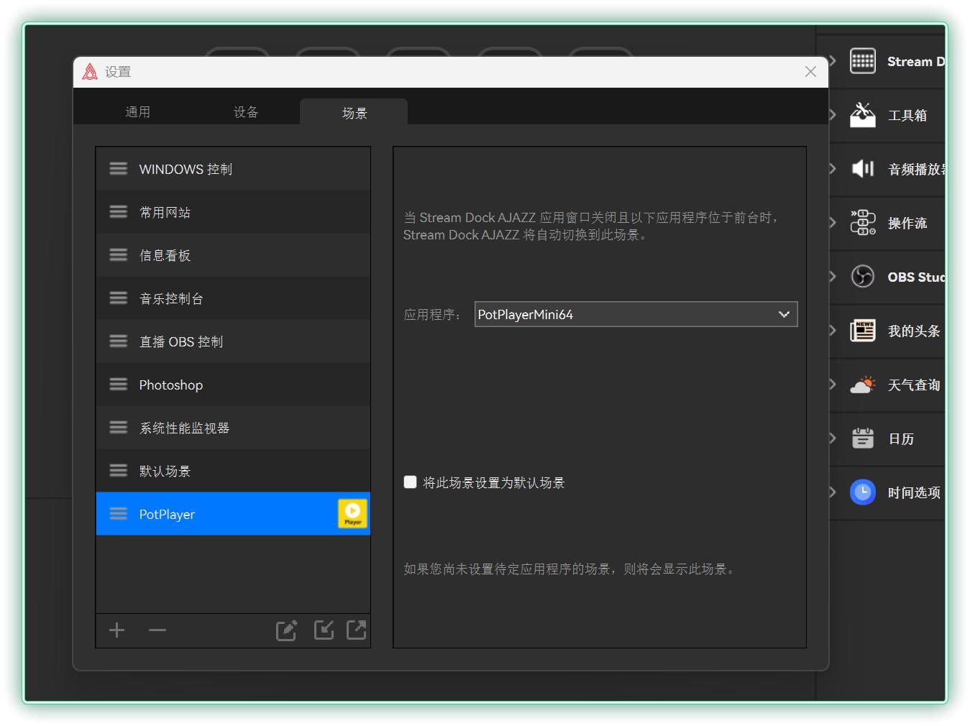Click the 音频播放 speaker icon
The width and height of the screenshot is (970, 726).
[863, 169]
